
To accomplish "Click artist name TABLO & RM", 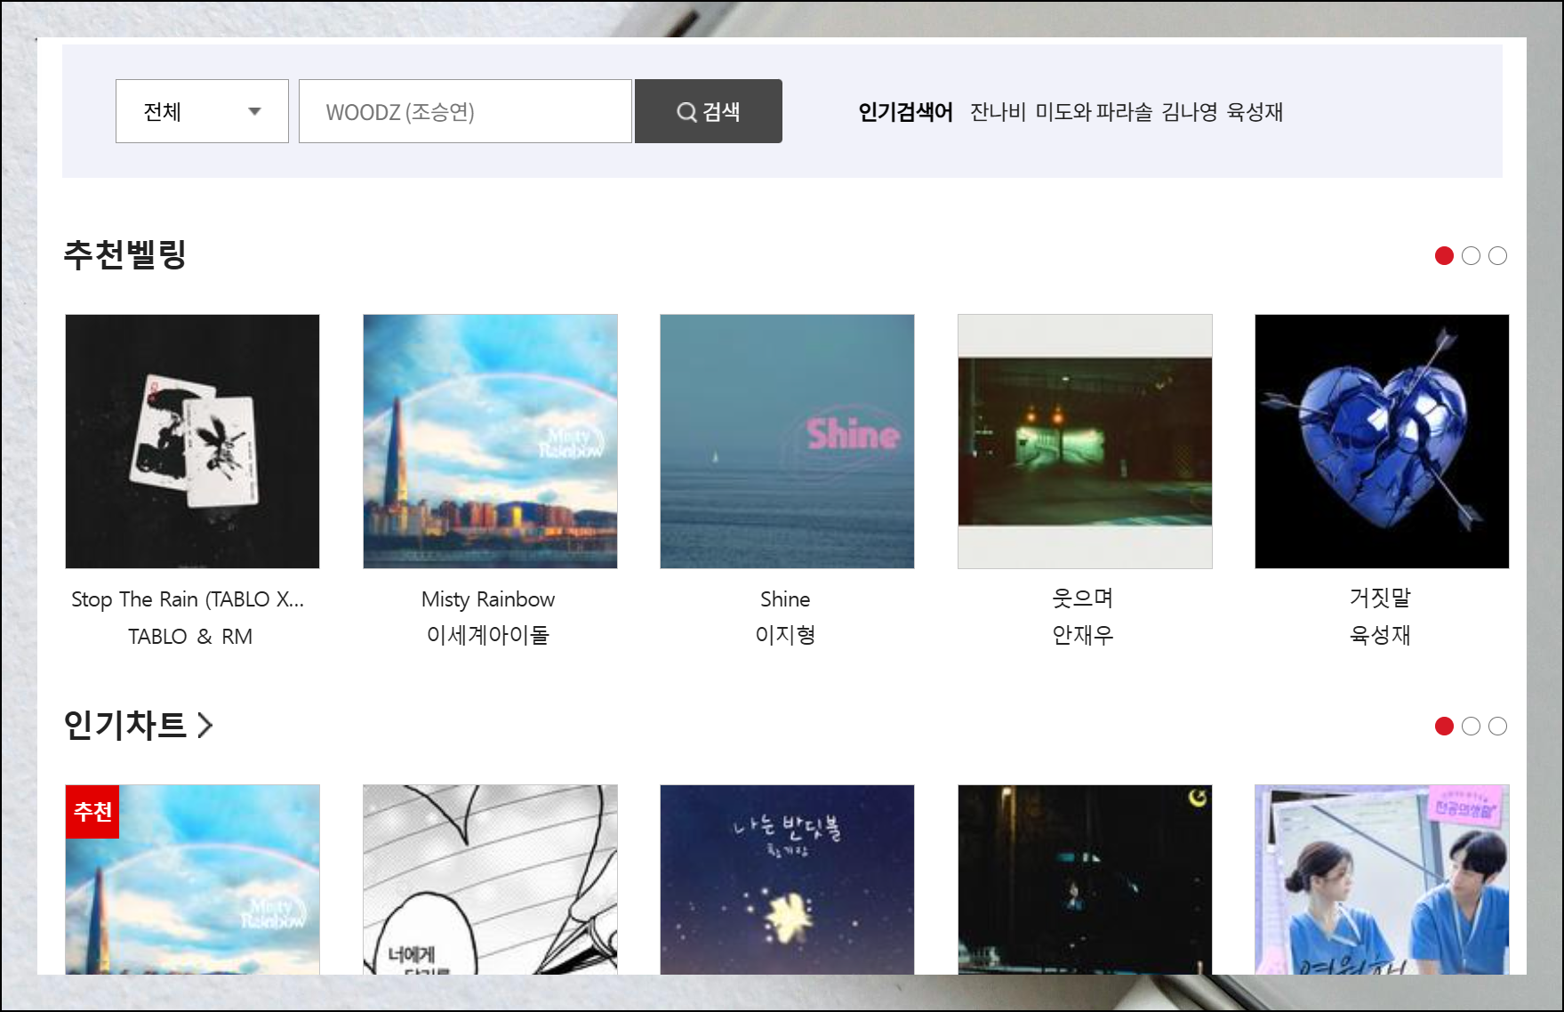I will pos(190,637).
